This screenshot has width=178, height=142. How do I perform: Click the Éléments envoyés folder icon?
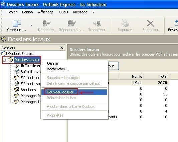(x=17, y=78)
